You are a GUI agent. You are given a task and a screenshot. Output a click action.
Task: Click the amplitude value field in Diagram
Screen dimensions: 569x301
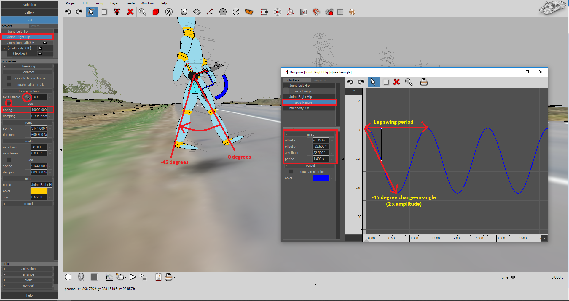click(x=321, y=153)
